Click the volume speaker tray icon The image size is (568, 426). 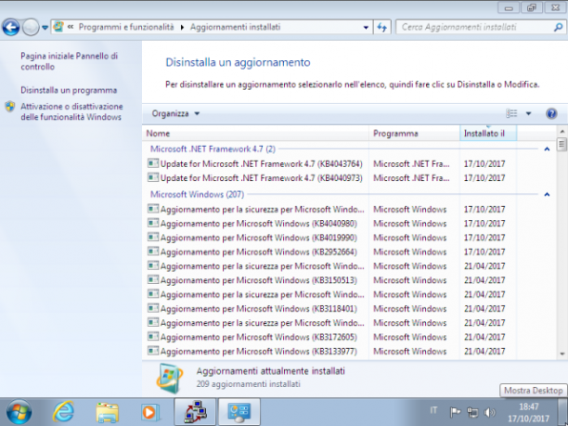489,412
